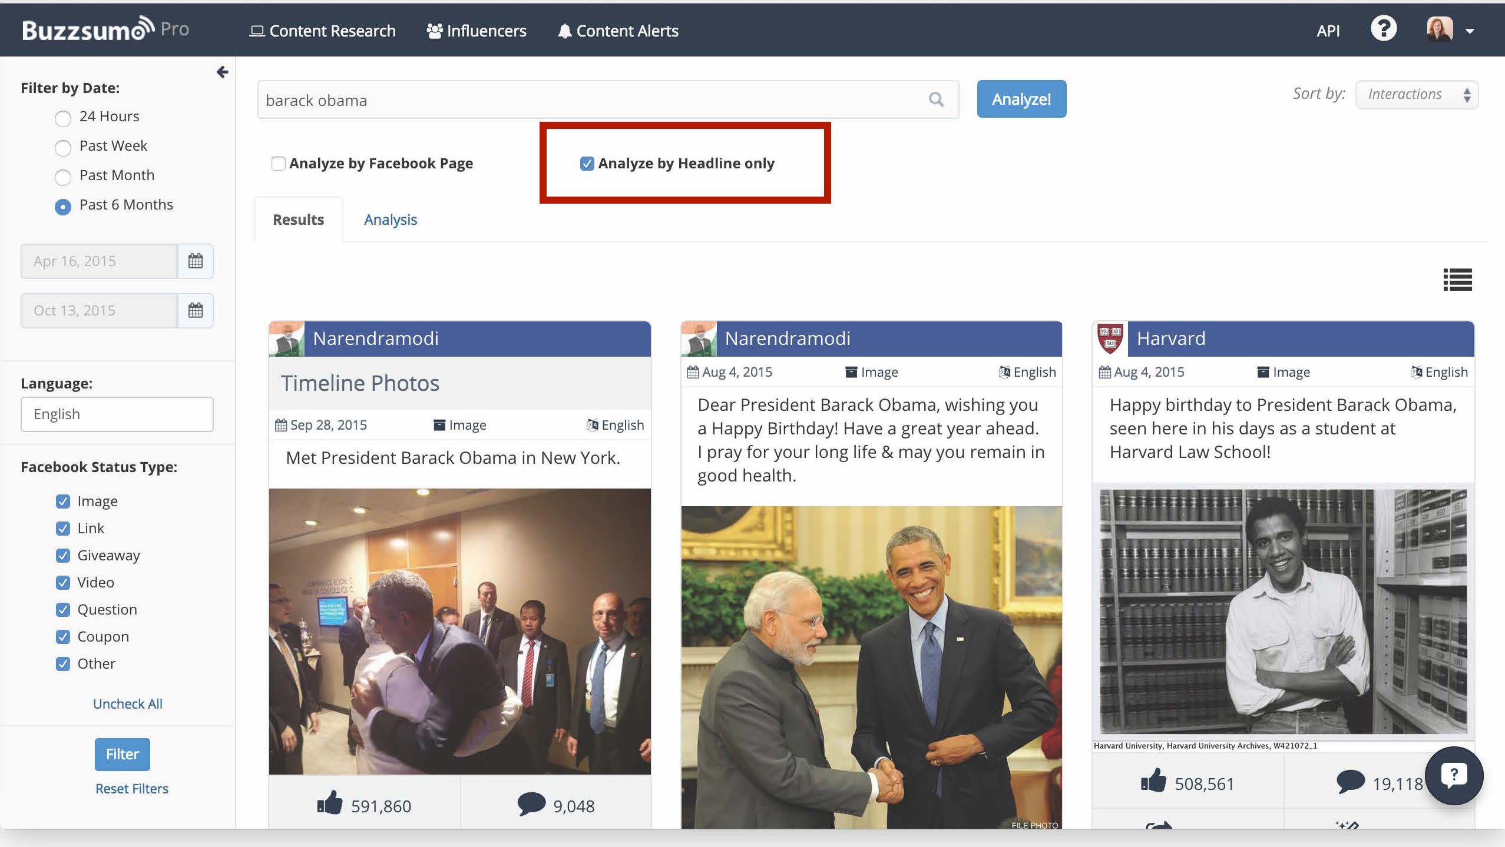Uncheck Analyze by Headline only
1505x847 pixels.
[x=587, y=163]
